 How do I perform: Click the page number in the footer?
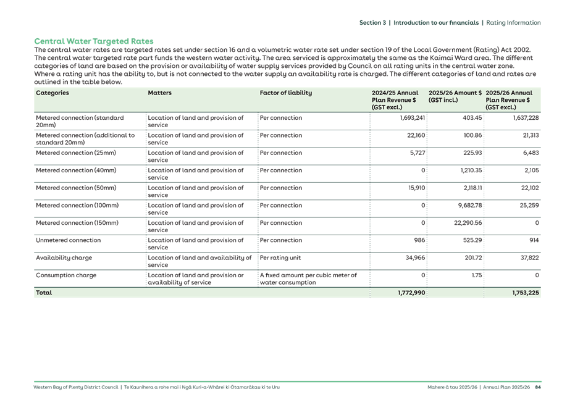(538, 387)
